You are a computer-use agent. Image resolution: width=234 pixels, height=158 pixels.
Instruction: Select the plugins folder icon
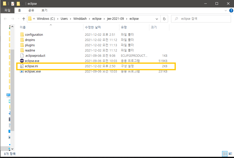tap(22, 45)
